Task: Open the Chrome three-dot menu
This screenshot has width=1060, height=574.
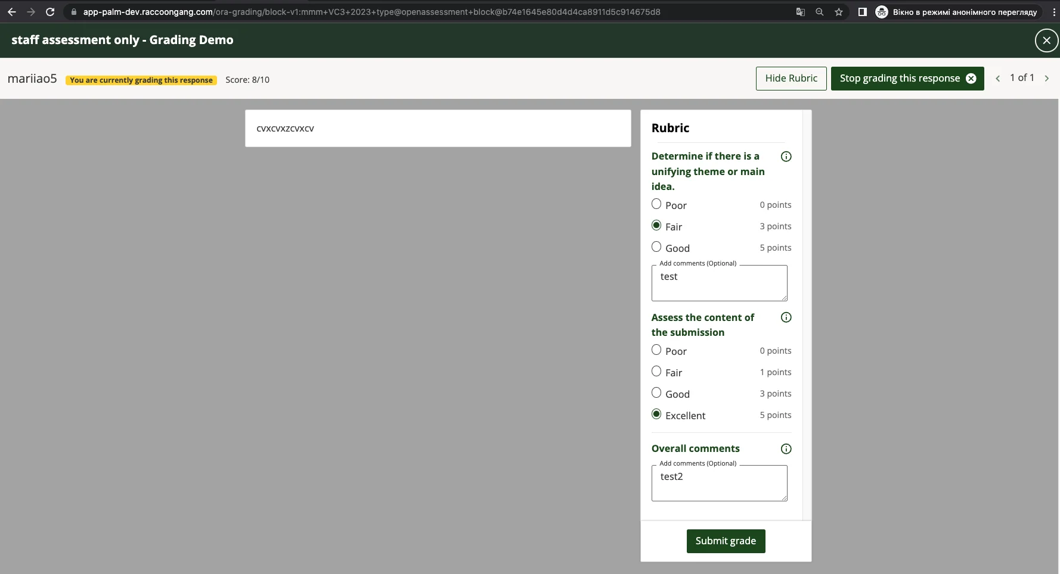Action: [1053, 12]
